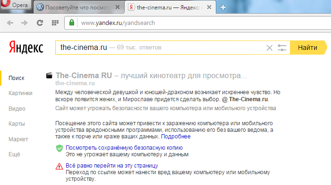Click the Это не угрожает вашему компьютеру text
The height and width of the screenshot is (185, 331).
pyautogui.click(x=127, y=154)
